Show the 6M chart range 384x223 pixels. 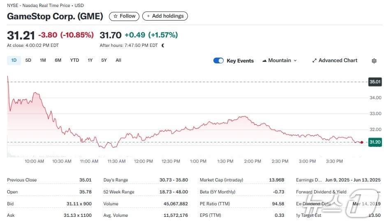coord(58,60)
